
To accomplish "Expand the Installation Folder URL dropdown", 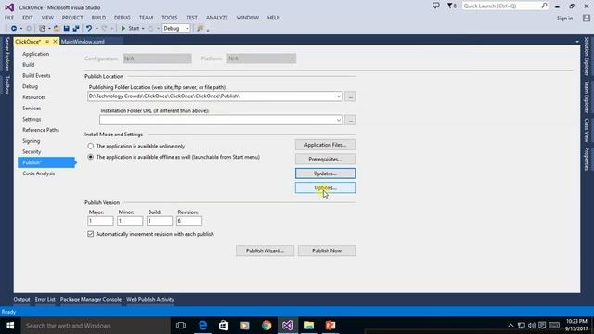I will click(x=338, y=120).
